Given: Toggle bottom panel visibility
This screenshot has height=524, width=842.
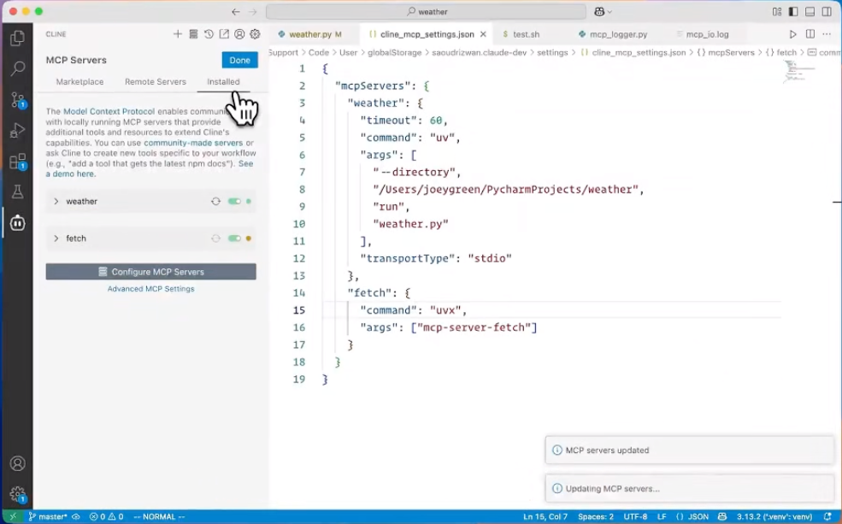Looking at the screenshot, I should coord(810,11).
